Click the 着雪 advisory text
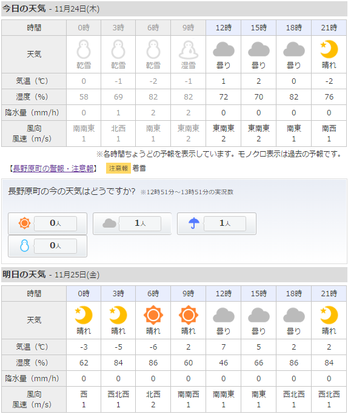This screenshot has height=414, width=348. click(139, 168)
